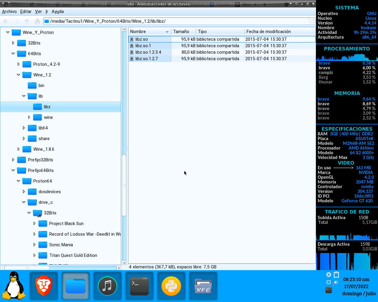Open the Archivo menu
The image size is (378, 302).
(x=9, y=12)
